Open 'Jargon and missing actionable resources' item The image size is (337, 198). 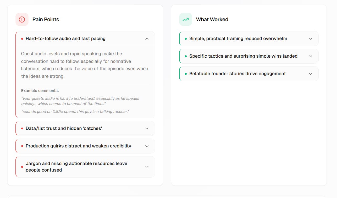76,167
